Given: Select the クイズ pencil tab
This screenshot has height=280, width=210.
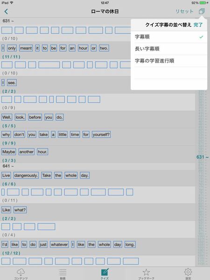Looking at the screenshot, I should pyautogui.click(x=105, y=274).
